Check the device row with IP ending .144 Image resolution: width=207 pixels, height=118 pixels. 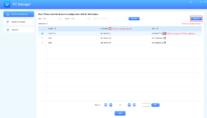pyautogui.click(x=42, y=38)
